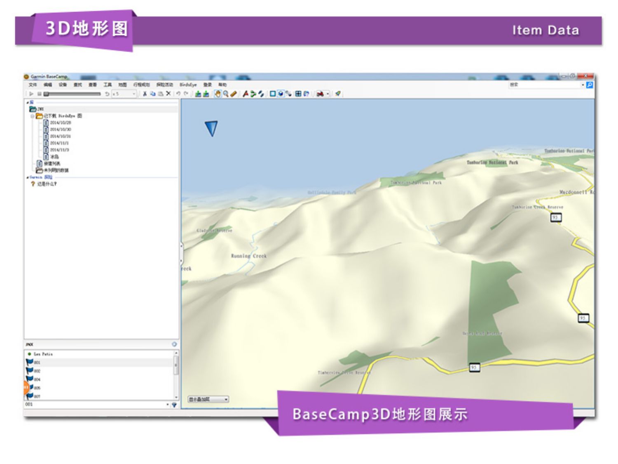Click the rotate map view icon
The width and height of the screenshot is (618, 464).
coord(306,94)
